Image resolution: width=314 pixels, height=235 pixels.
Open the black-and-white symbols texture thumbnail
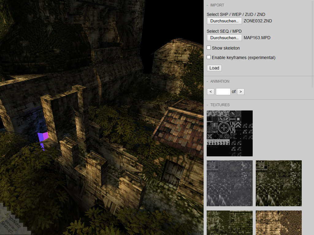pyautogui.click(x=230, y=133)
